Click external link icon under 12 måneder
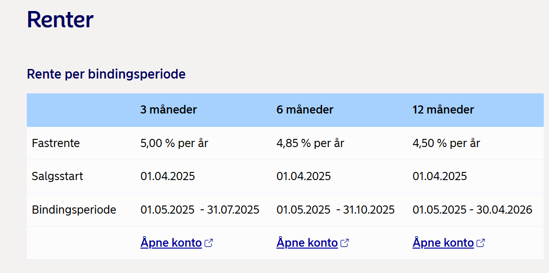This screenshot has width=549, height=273. click(481, 243)
